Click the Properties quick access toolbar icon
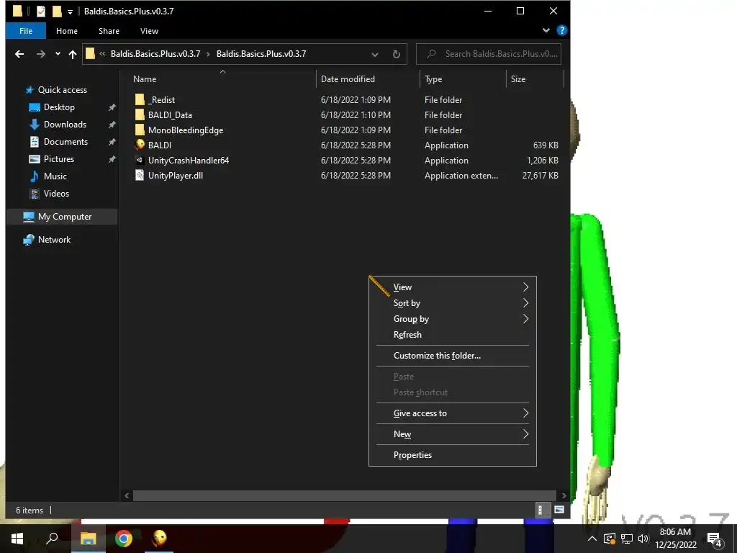This screenshot has width=737, height=553. pos(41,12)
